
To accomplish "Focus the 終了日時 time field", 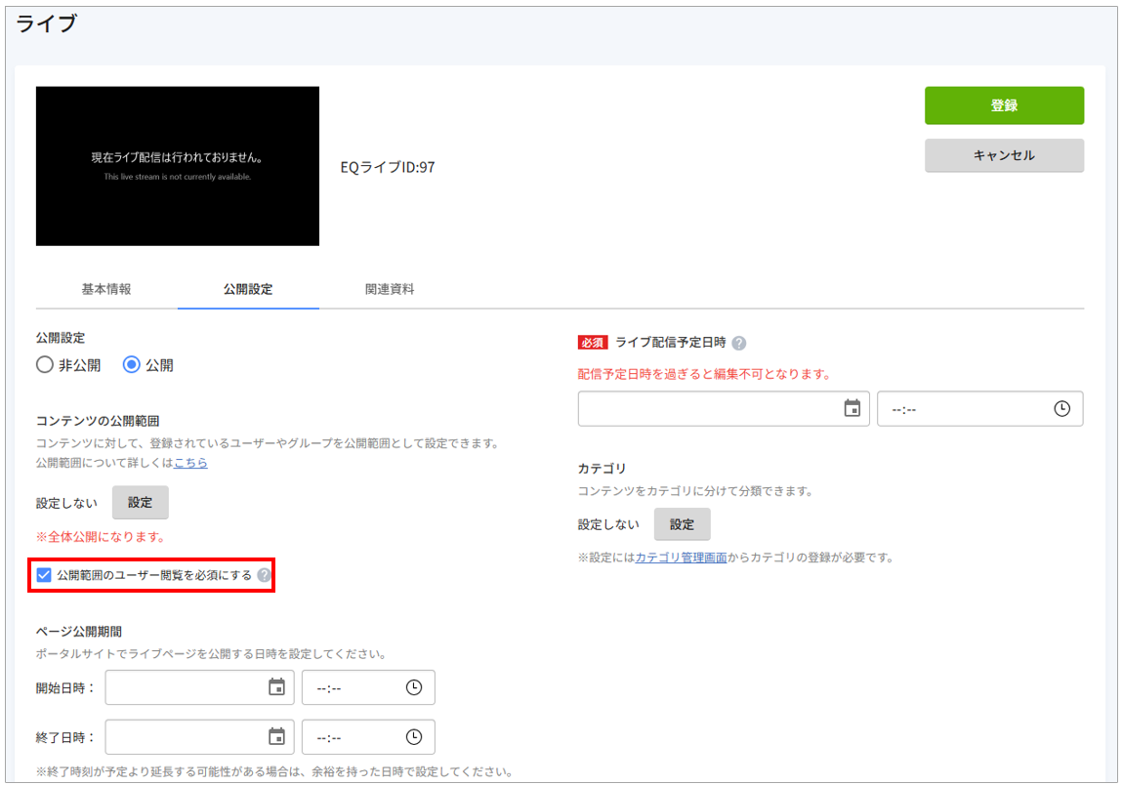I will click(x=368, y=737).
